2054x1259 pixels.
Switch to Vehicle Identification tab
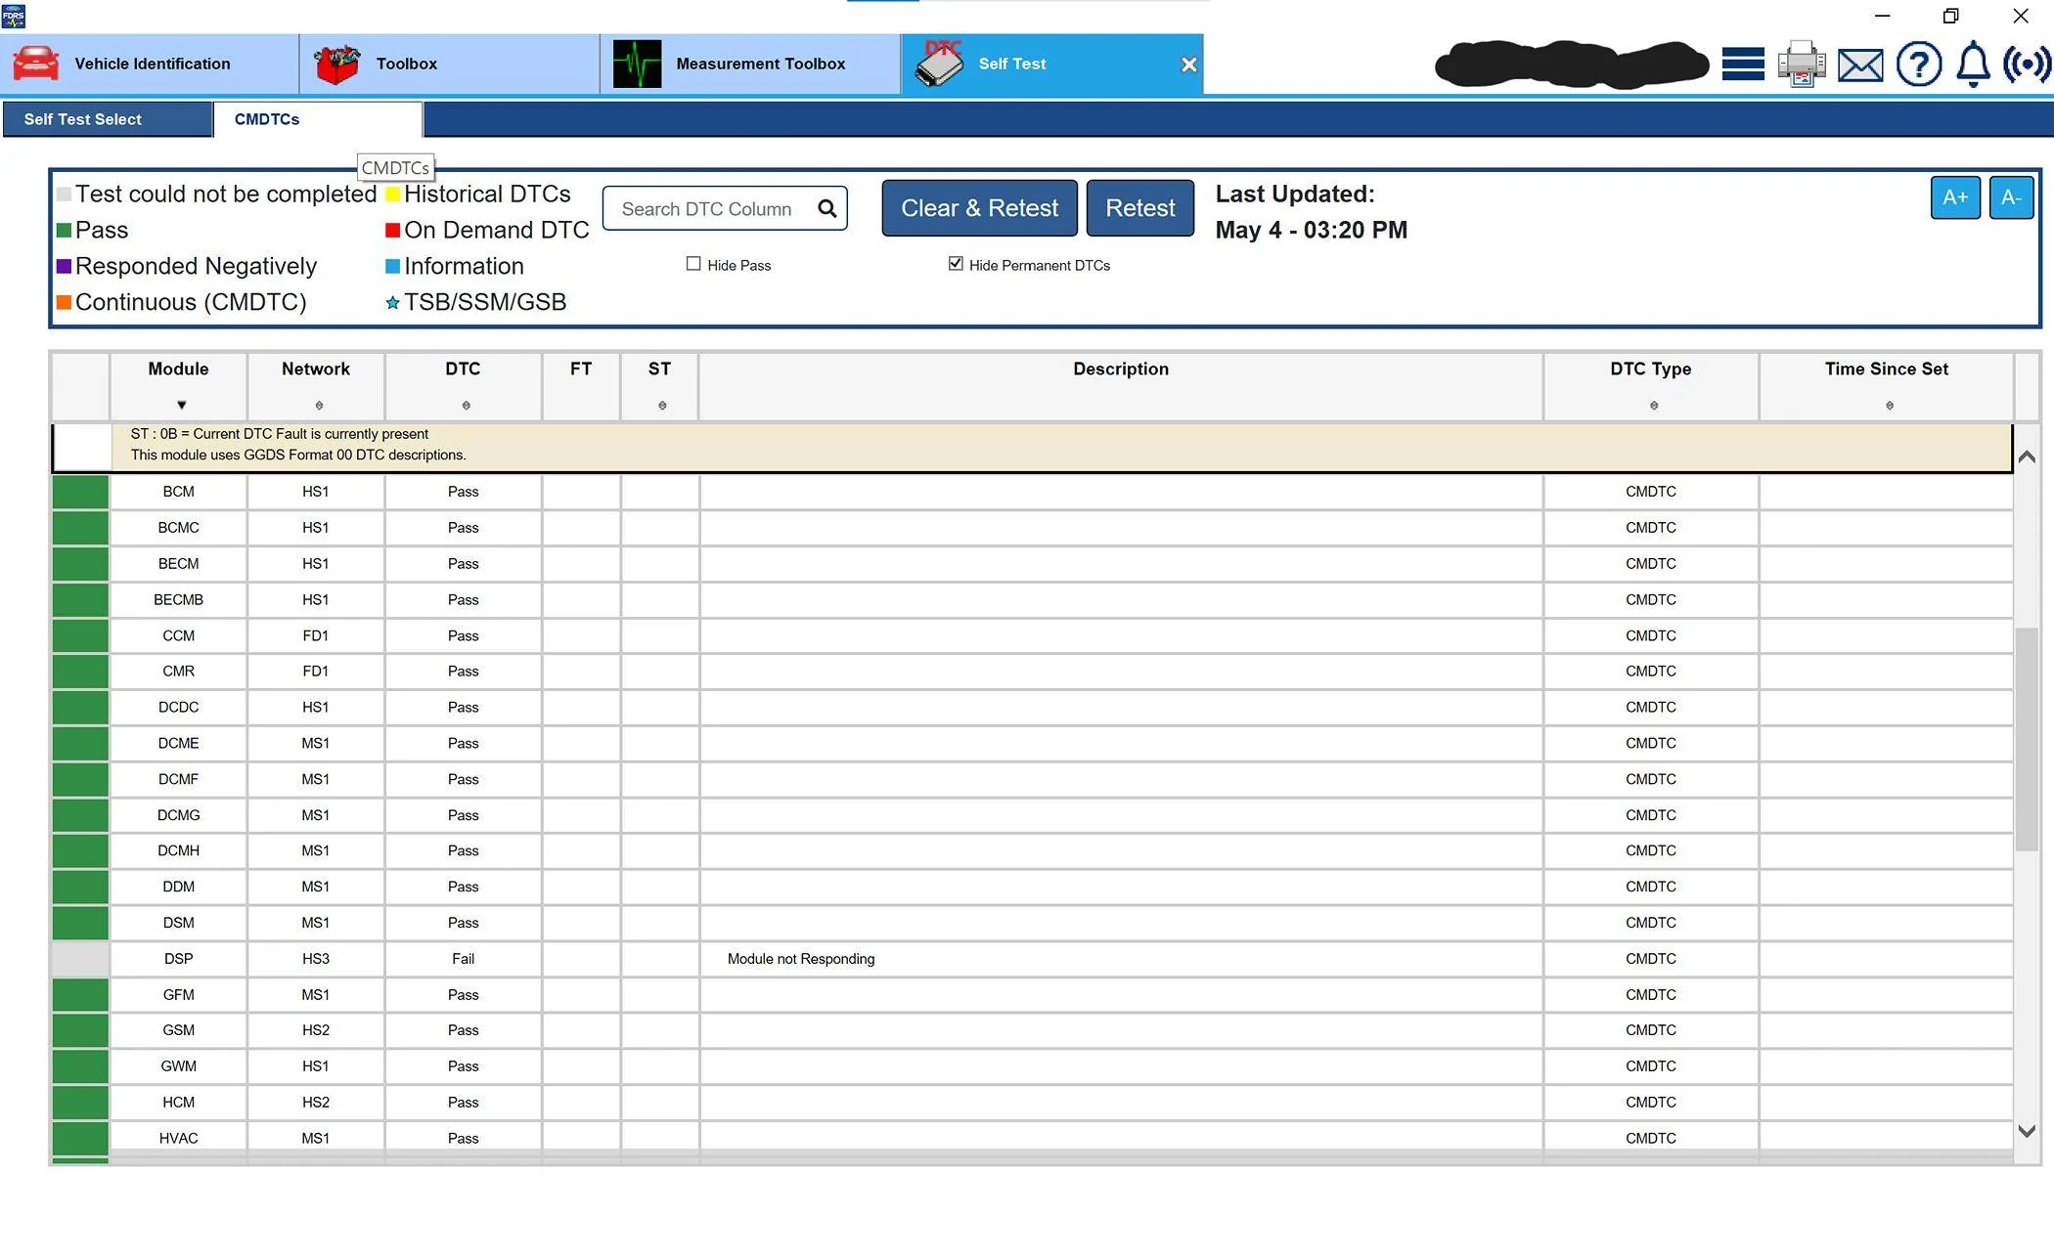click(x=150, y=65)
